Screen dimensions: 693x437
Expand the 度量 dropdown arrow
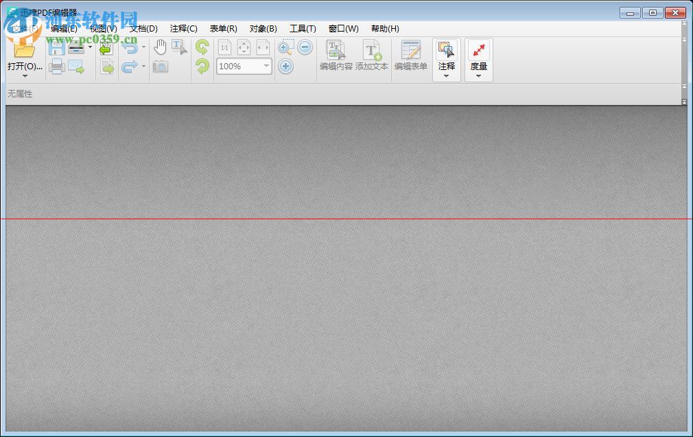click(x=479, y=76)
